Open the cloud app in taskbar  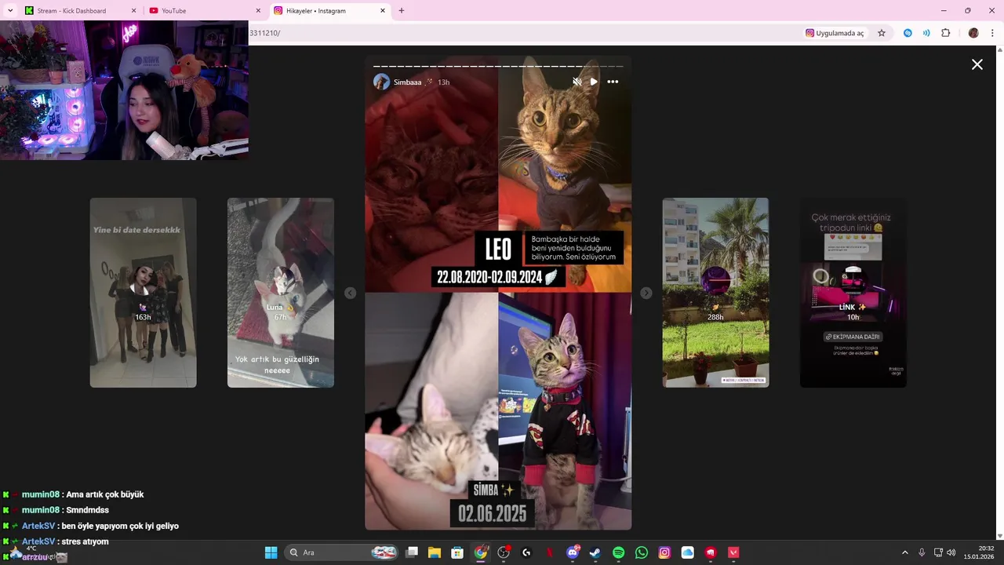(688, 552)
